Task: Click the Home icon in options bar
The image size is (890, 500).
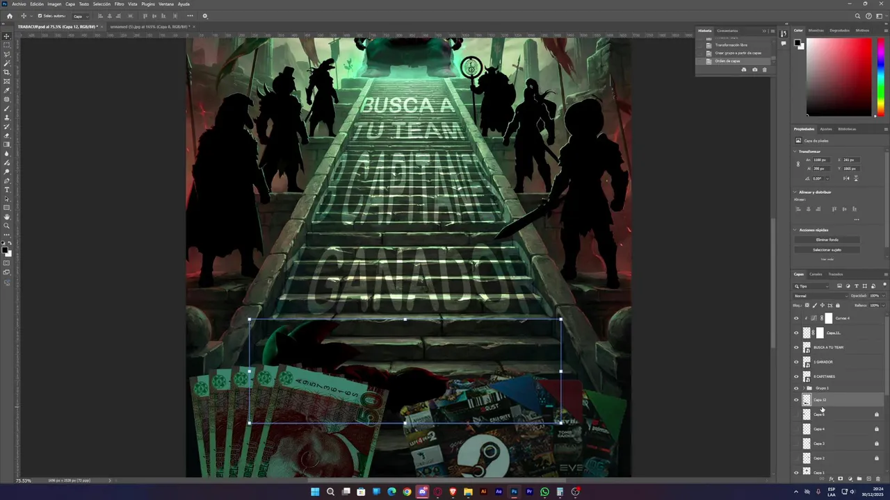Action: point(9,16)
